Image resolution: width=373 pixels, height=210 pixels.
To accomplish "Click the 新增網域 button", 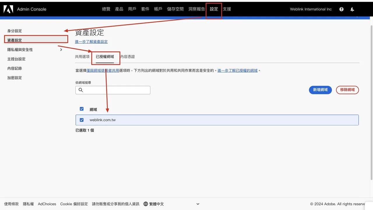I will [320, 90].
